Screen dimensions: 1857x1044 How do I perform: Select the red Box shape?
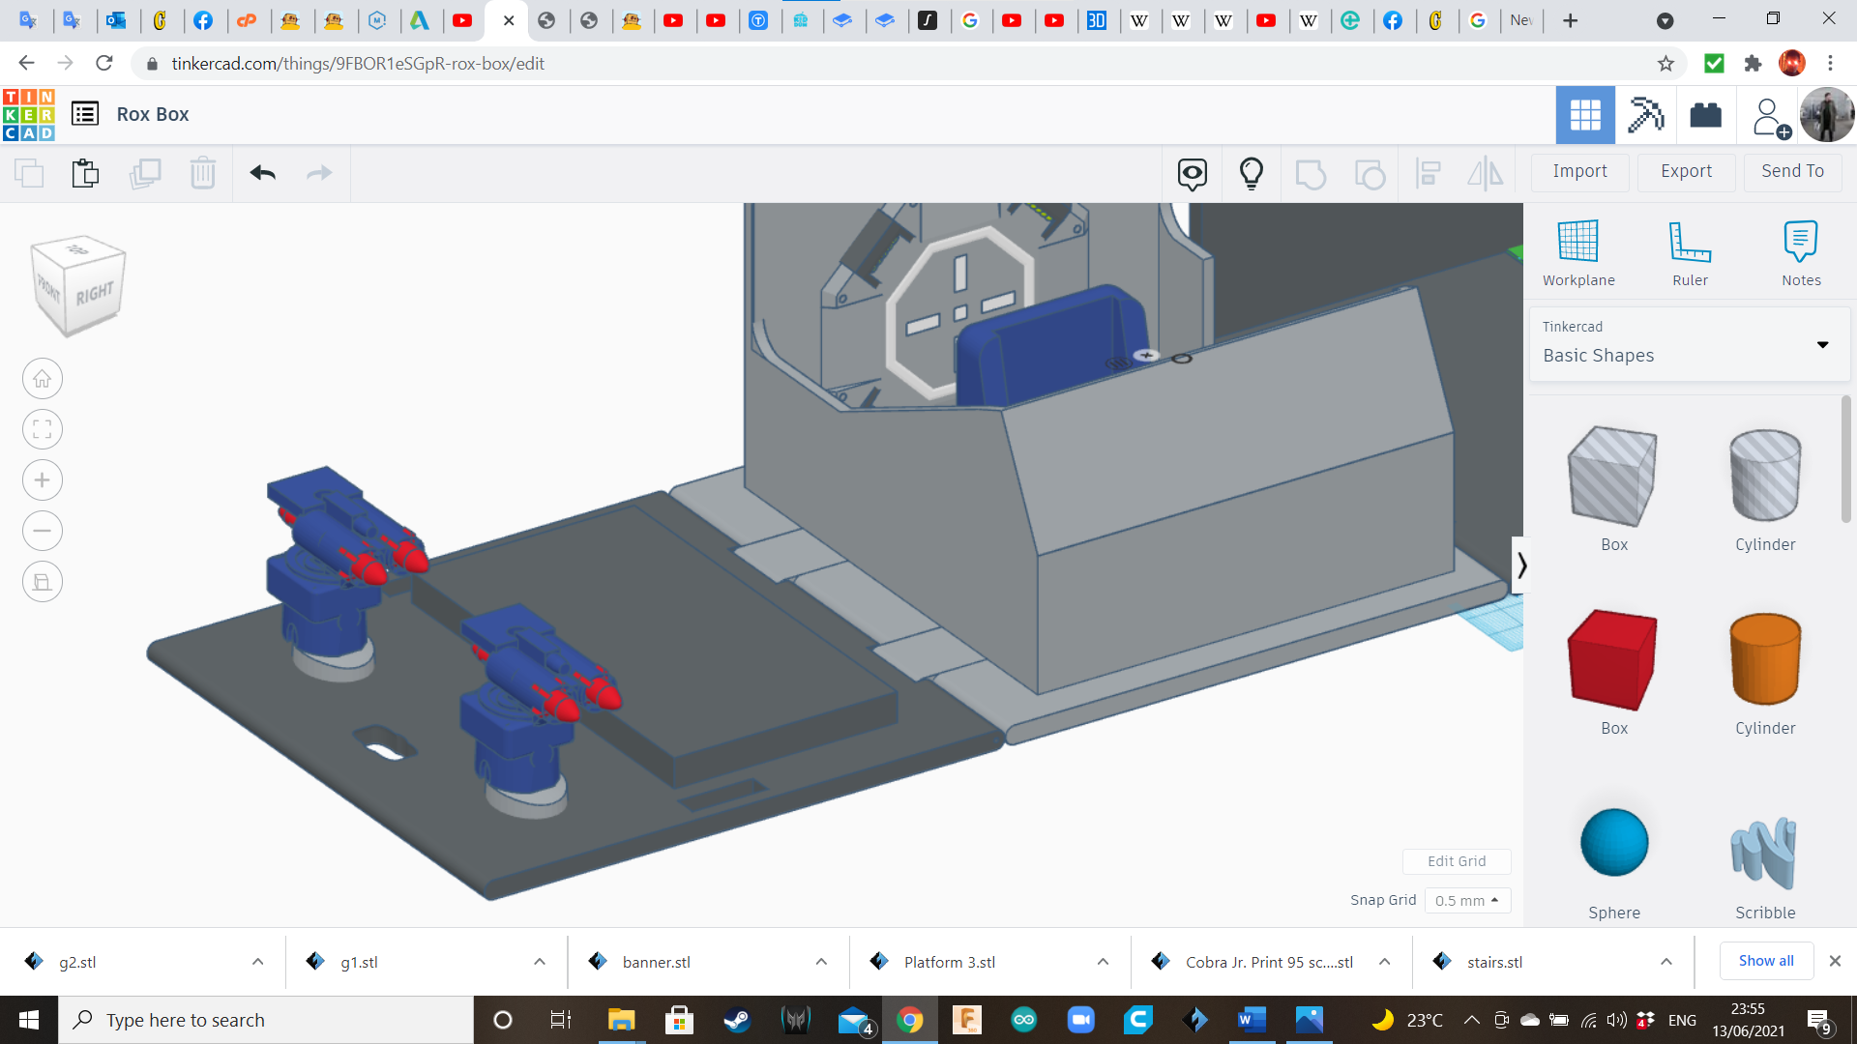tap(1613, 661)
